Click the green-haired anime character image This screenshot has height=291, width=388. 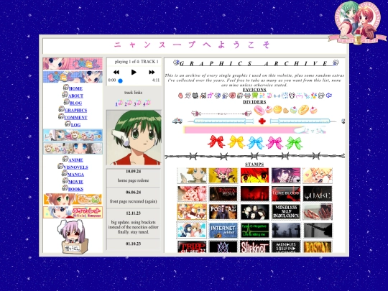pyautogui.click(x=134, y=137)
